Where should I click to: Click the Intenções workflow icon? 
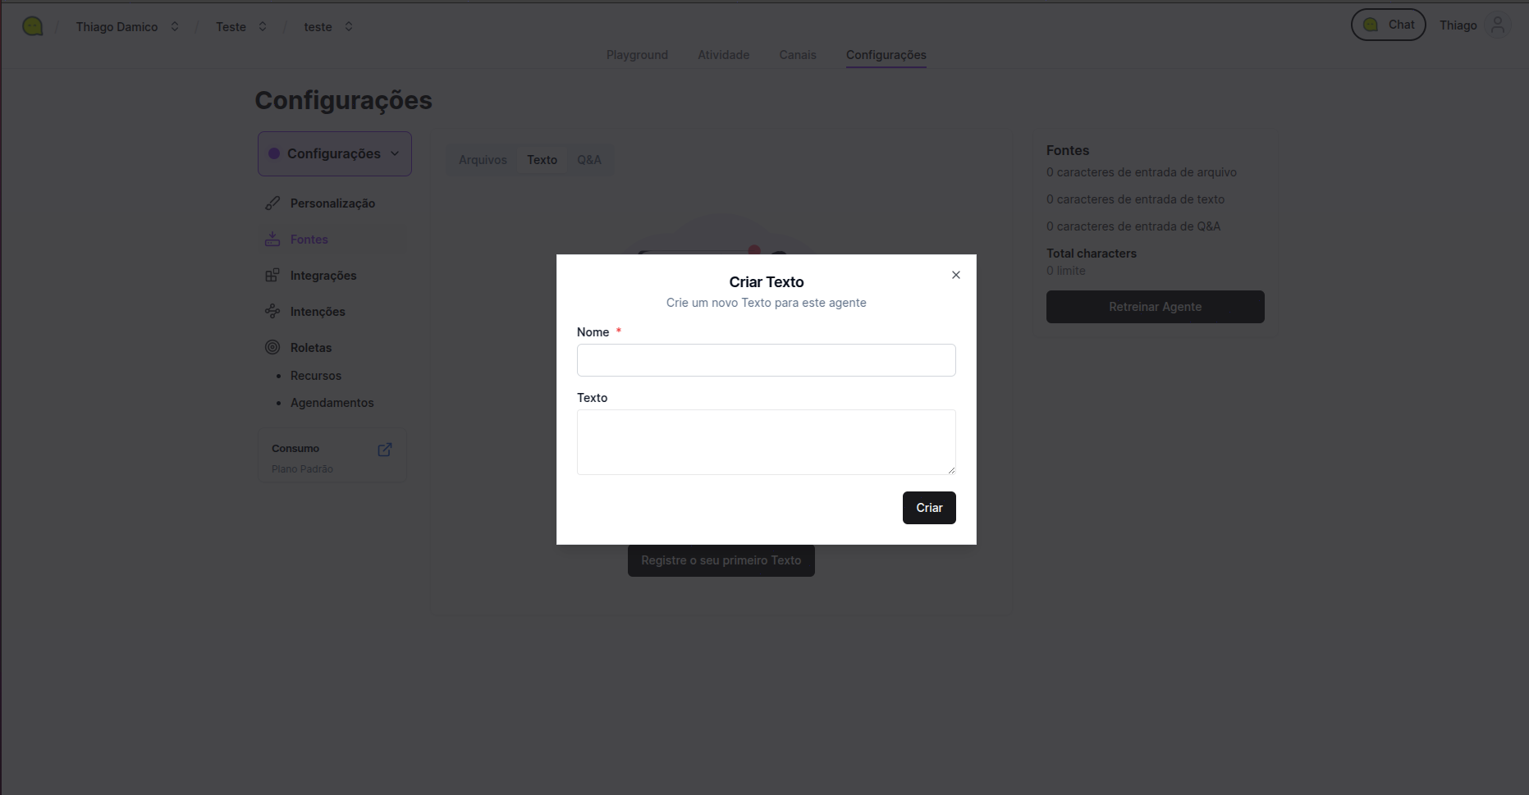coord(272,312)
